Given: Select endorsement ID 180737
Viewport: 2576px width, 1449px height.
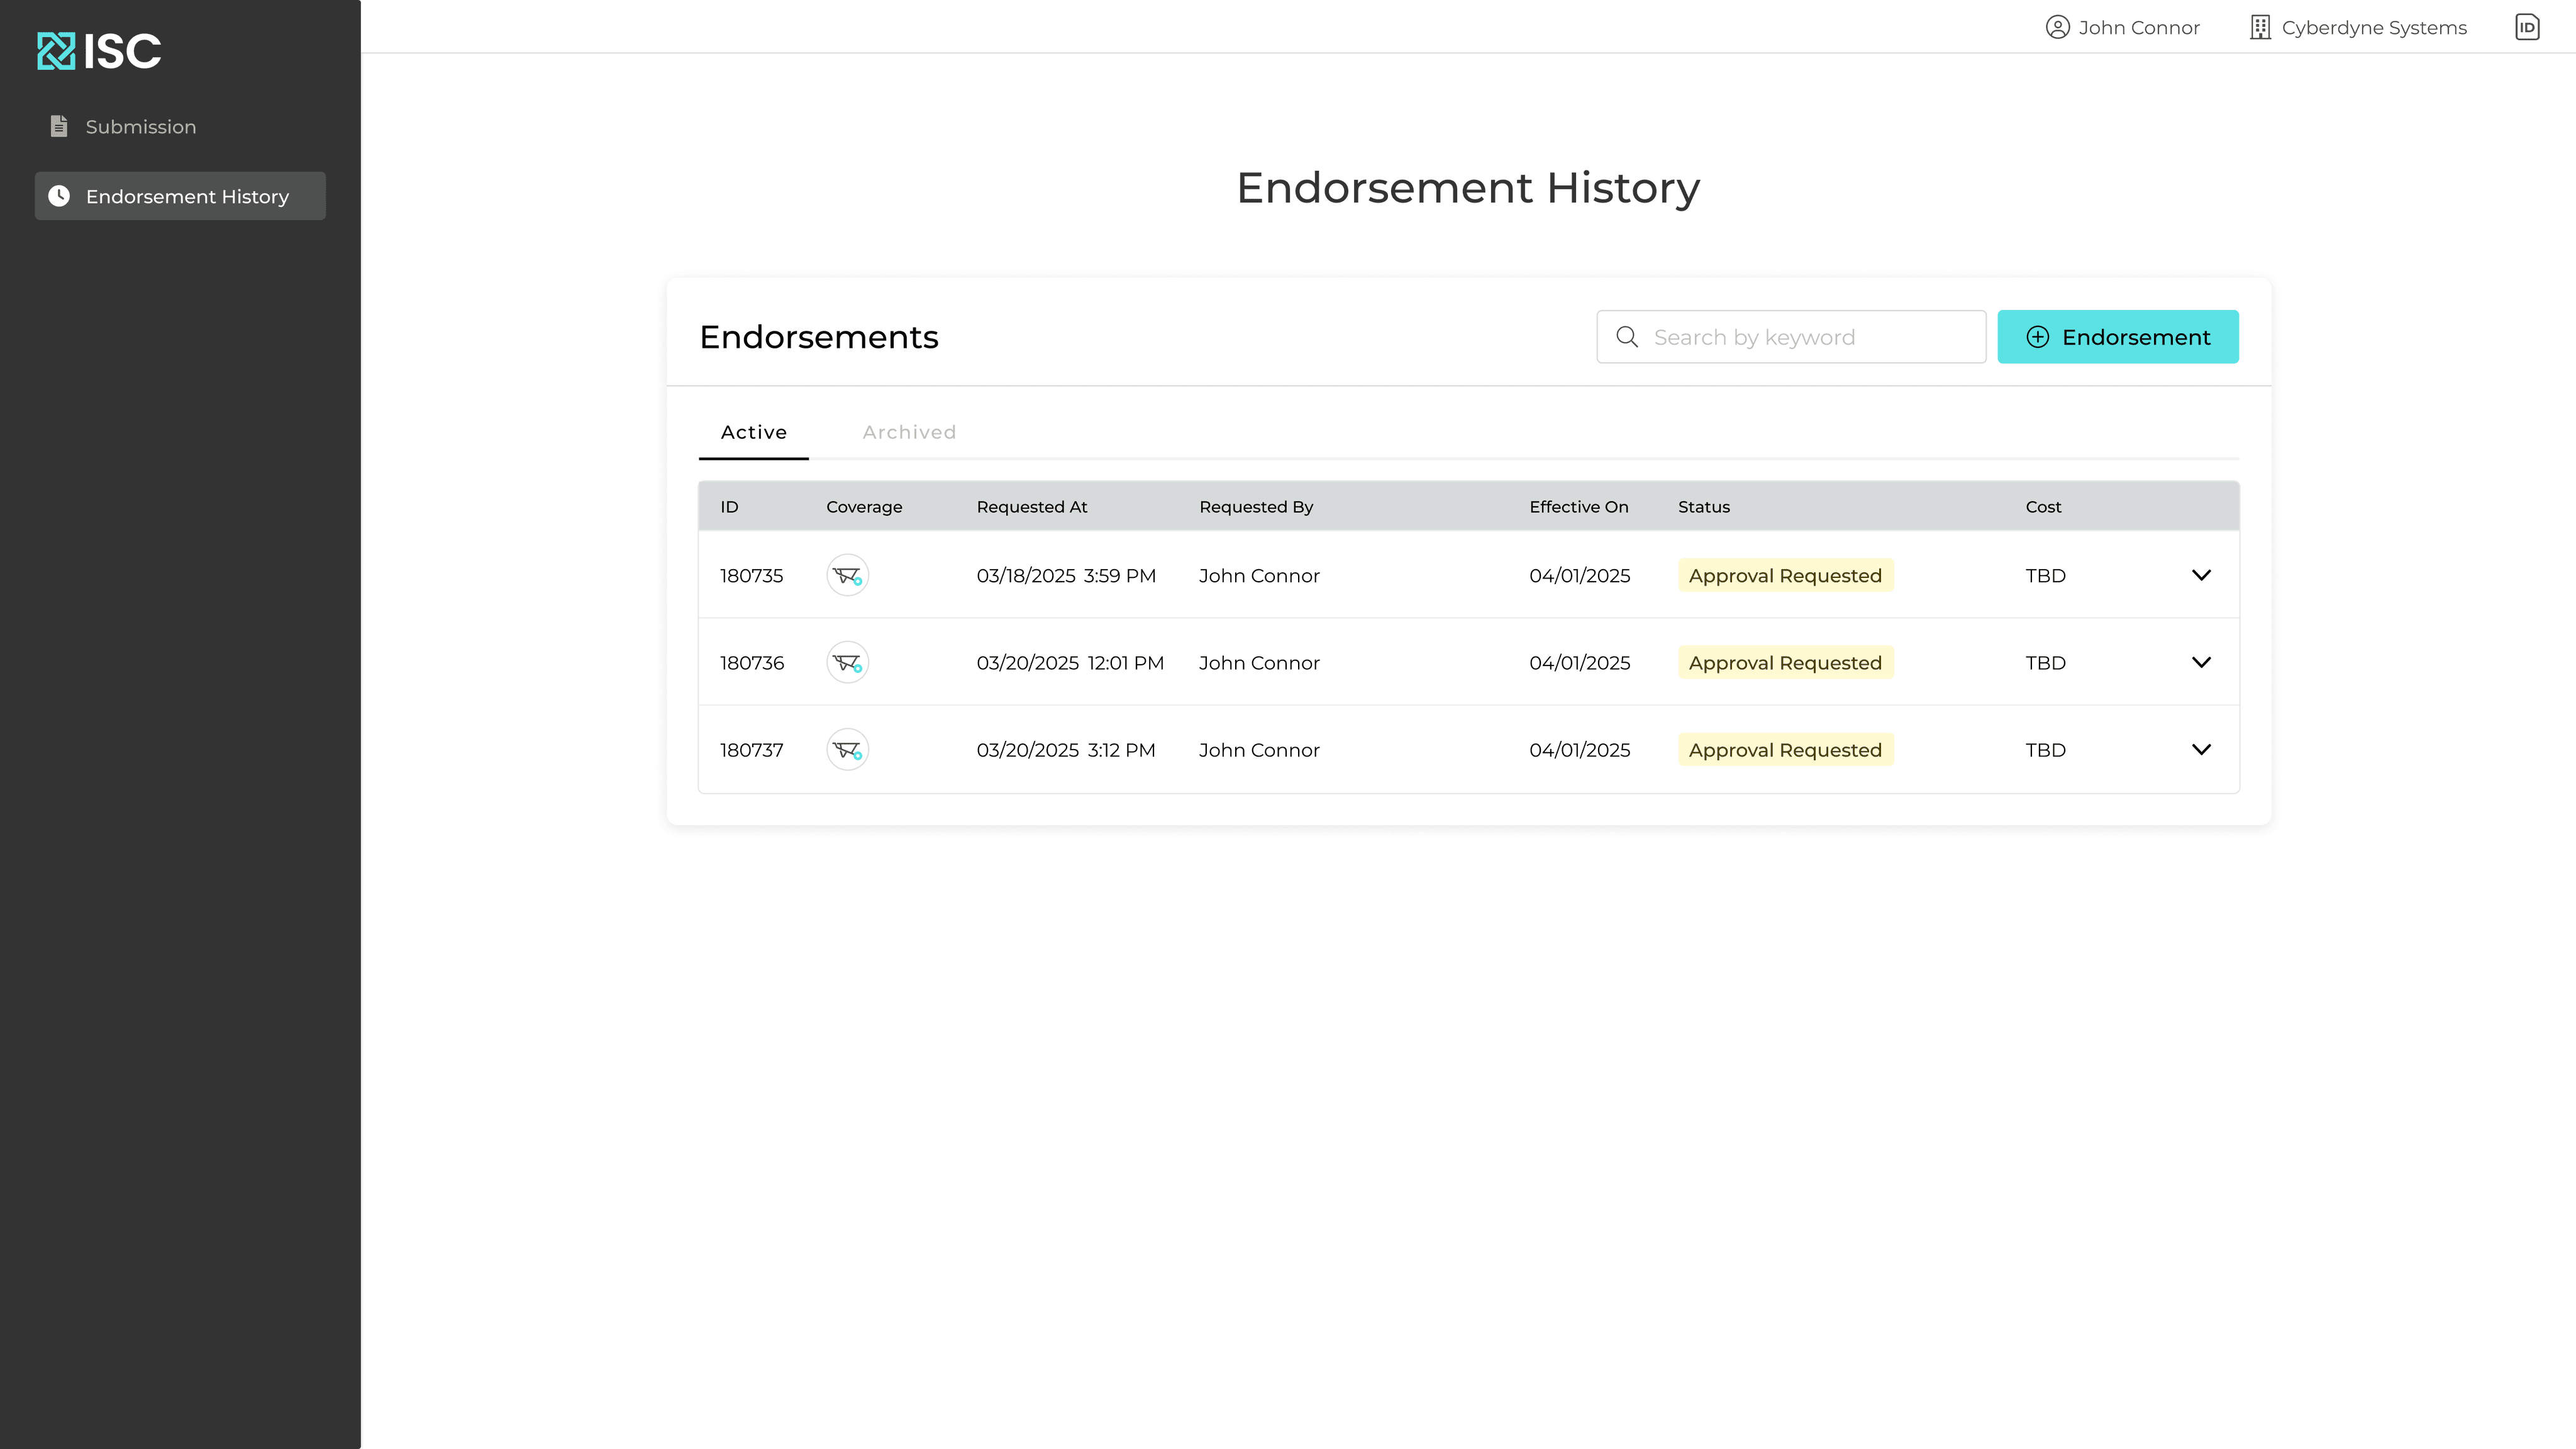Looking at the screenshot, I should point(752,750).
